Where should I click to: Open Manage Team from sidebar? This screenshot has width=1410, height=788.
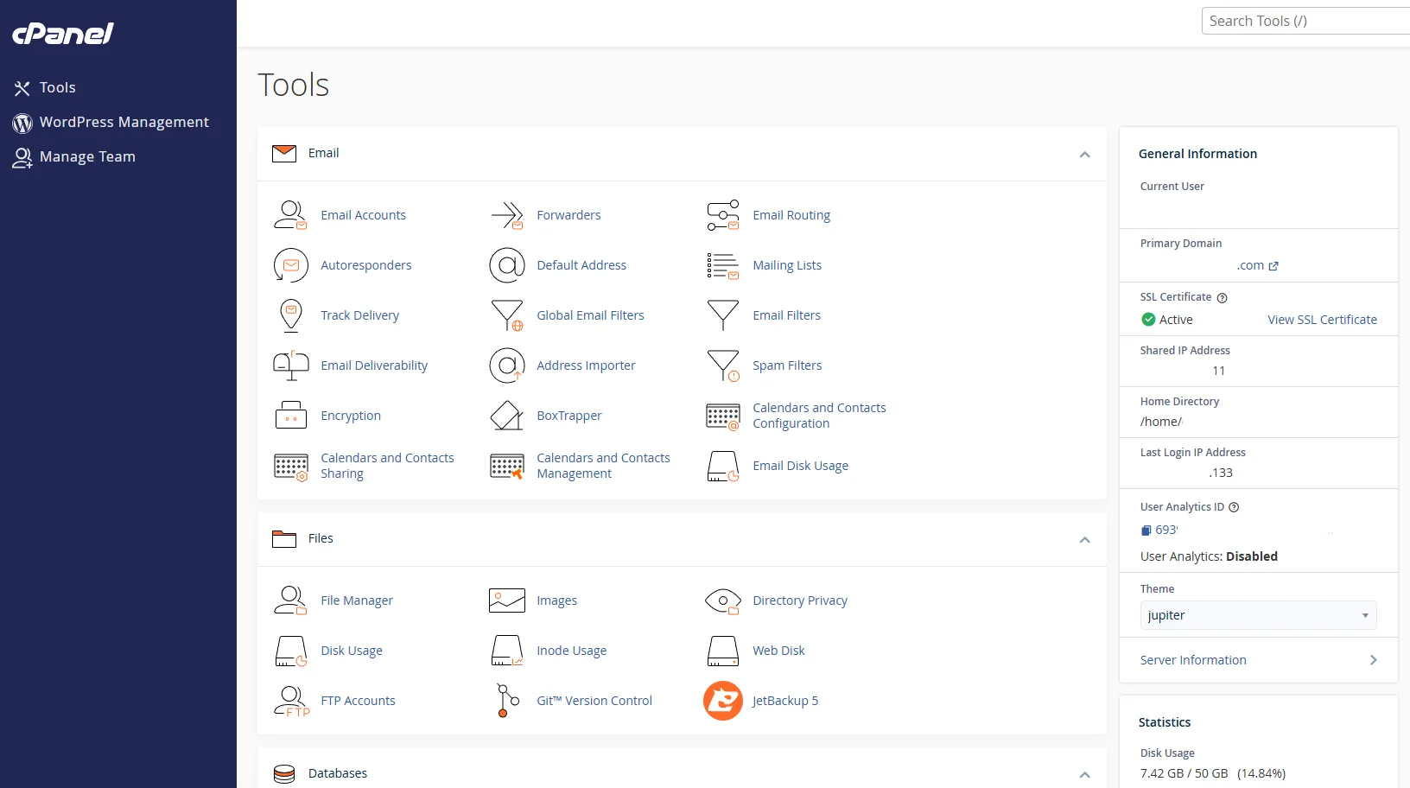(86, 156)
